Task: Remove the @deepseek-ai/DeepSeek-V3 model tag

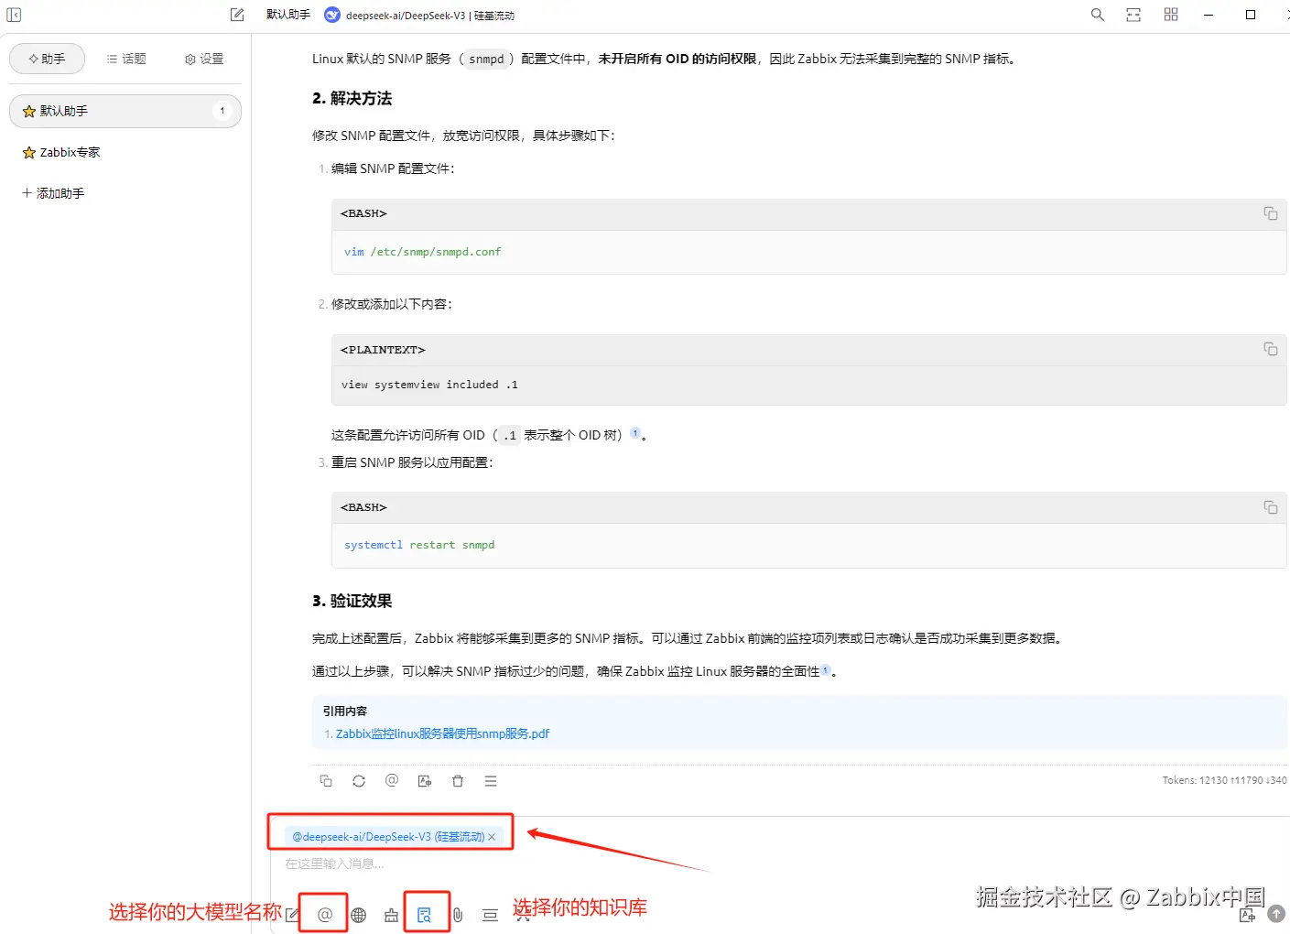Action: [x=492, y=837]
